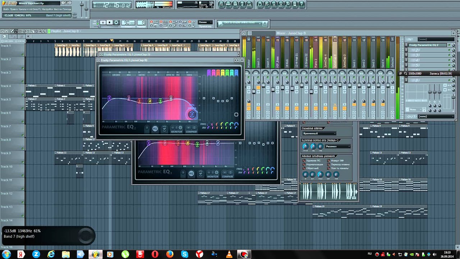The height and width of the screenshot is (259, 460).
Task: Select EQ band 1 purple token
Action: click(x=109, y=98)
